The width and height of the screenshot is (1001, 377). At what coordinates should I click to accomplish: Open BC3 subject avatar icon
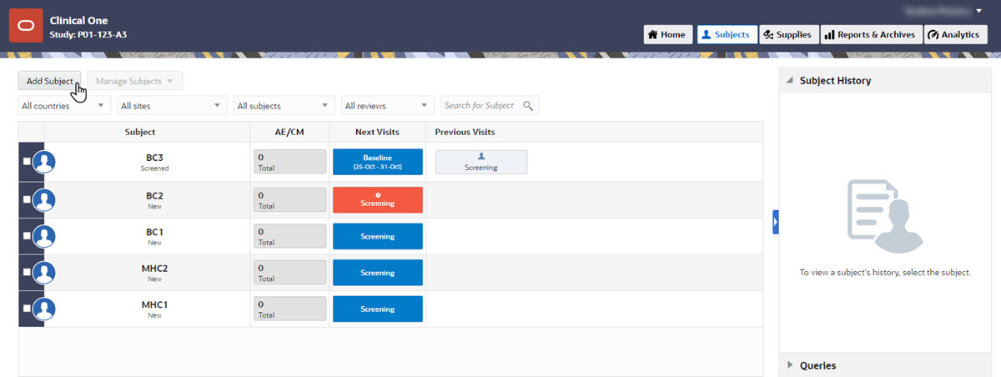pos(43,162)
